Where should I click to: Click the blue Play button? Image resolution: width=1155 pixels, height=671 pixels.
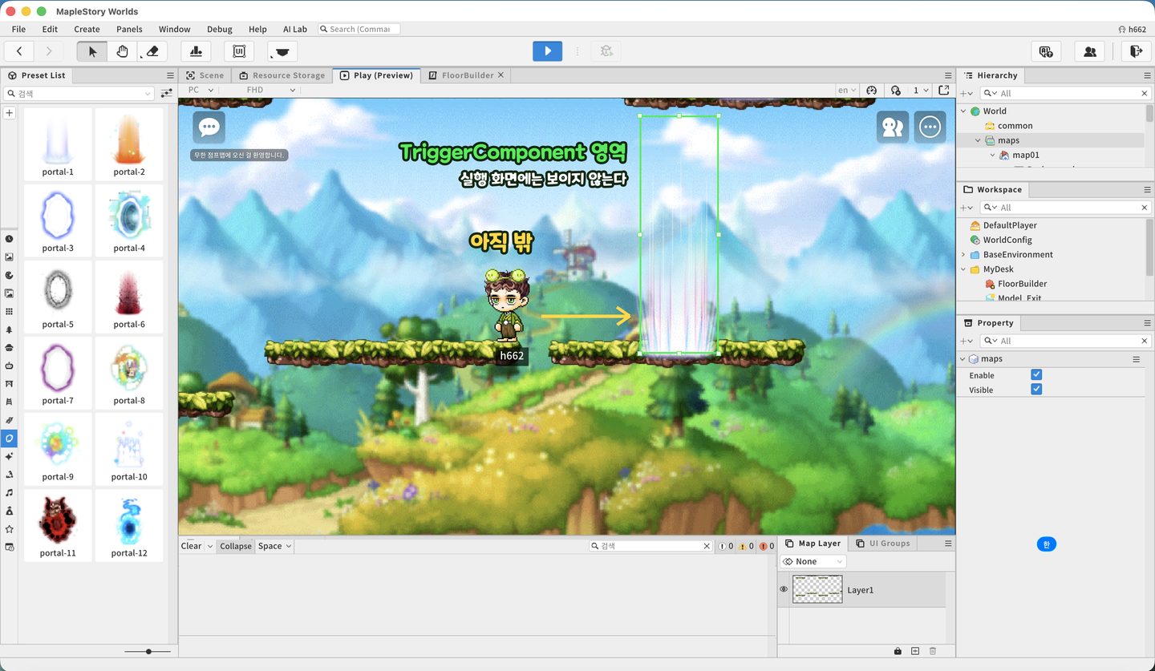pyautogui.click(x=547, y=51)
